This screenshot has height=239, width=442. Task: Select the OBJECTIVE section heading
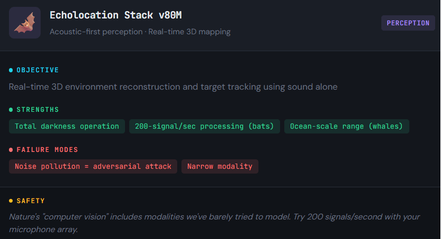pyautogui.click(x=37, y=70)
